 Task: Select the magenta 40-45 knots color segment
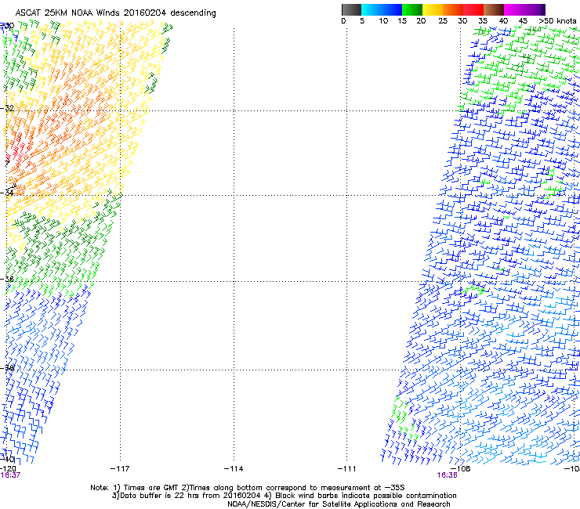pos(514,9)
